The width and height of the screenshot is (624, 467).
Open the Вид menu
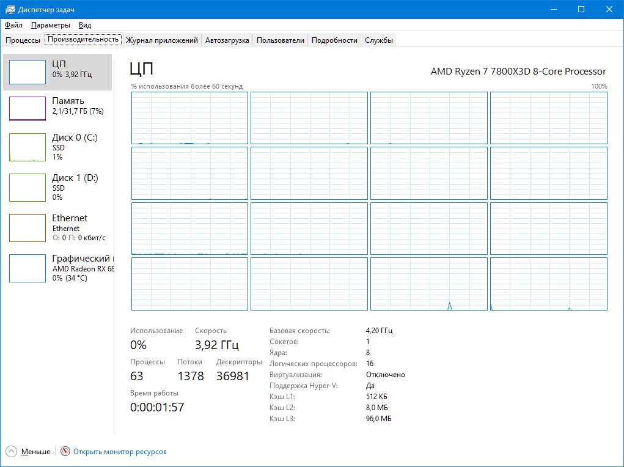point(85,25)
